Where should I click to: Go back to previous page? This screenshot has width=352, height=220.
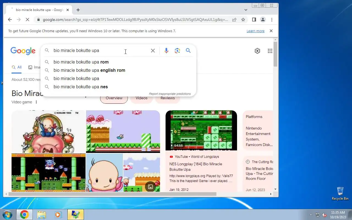point(10,20)
